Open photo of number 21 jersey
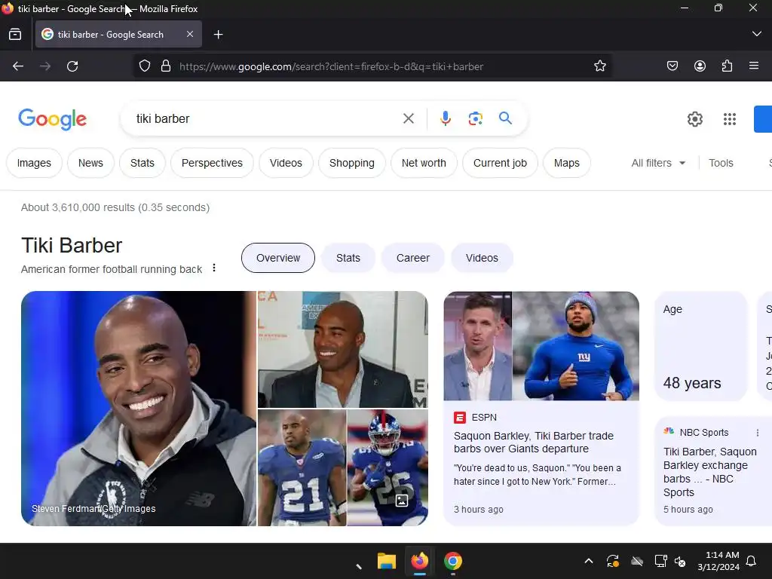Screen dimensions: 772x579 pyautogui.click(x=302, y=467)
